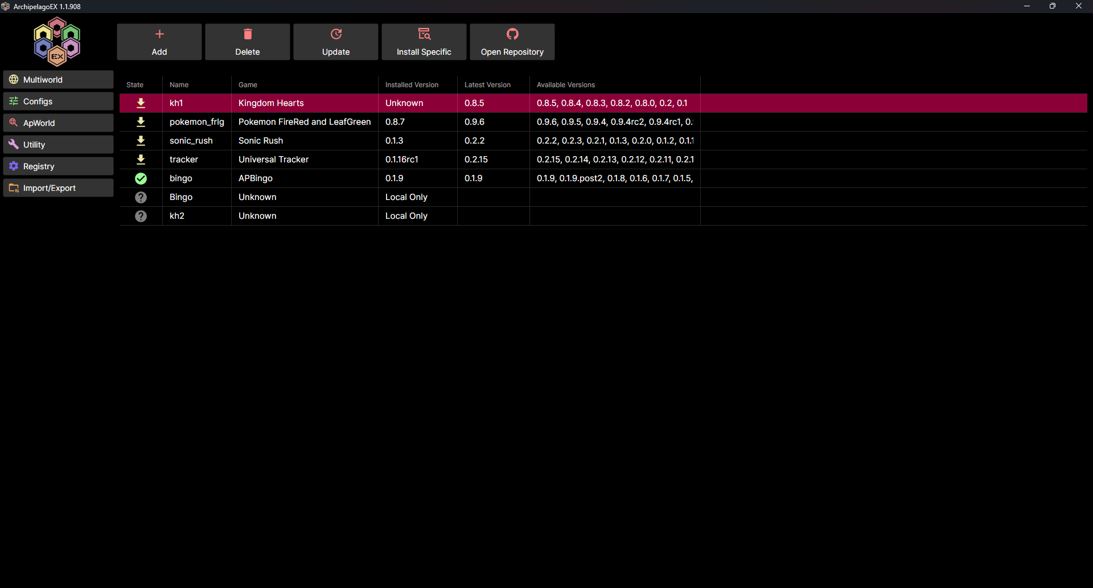Minimize the ArchipelagoEX window
1093x588 pixels.
point(1027,6)
